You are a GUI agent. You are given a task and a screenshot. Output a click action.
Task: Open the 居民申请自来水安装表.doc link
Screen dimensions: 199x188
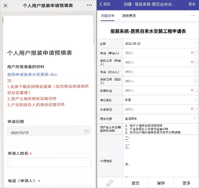(32, 74)
